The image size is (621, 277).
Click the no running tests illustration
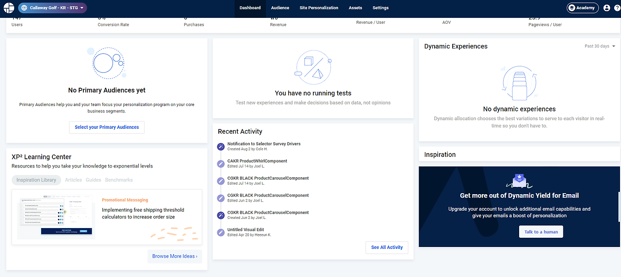click(x=313, y=68)
